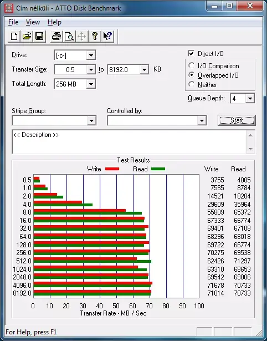267x341 pixels.
Task: Expand the Stripe Group dropdown
Action: coord(91,120)
